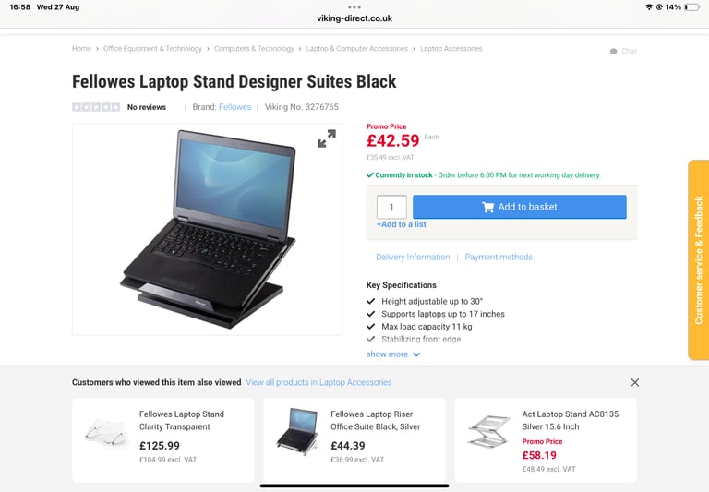View all products in Laptop Accessories
This screenshot has width=709, height=492.
pos(318,382)
